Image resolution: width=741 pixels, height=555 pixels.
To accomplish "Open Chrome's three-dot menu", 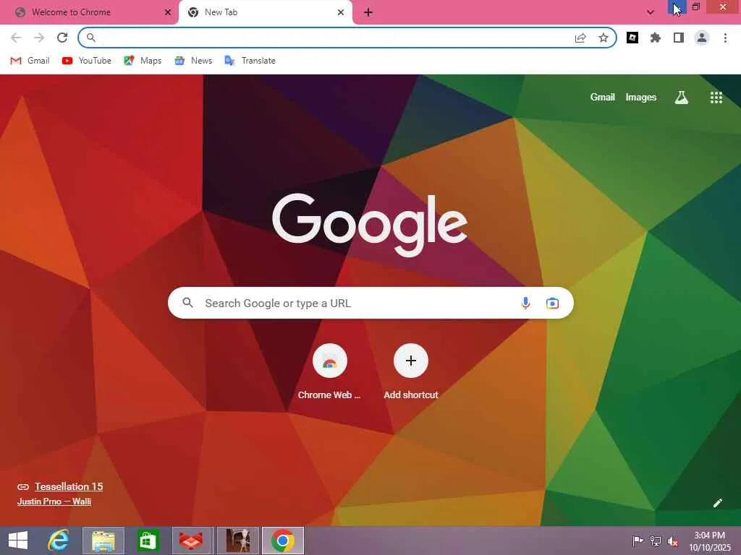I will pyautogui.click(x=725, y=38).
